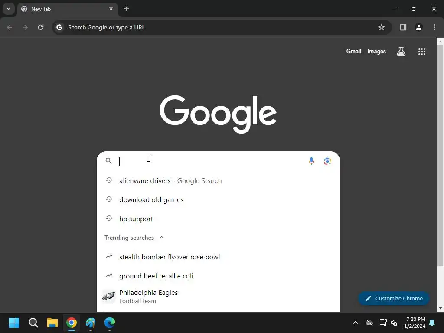This screenshot has width=444, height=333.
Task: Select download old games suggestion
Action: point(218,199)
